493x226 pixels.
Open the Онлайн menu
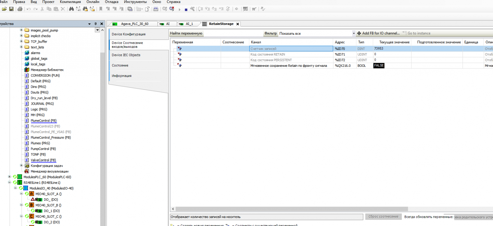[93, 2]
